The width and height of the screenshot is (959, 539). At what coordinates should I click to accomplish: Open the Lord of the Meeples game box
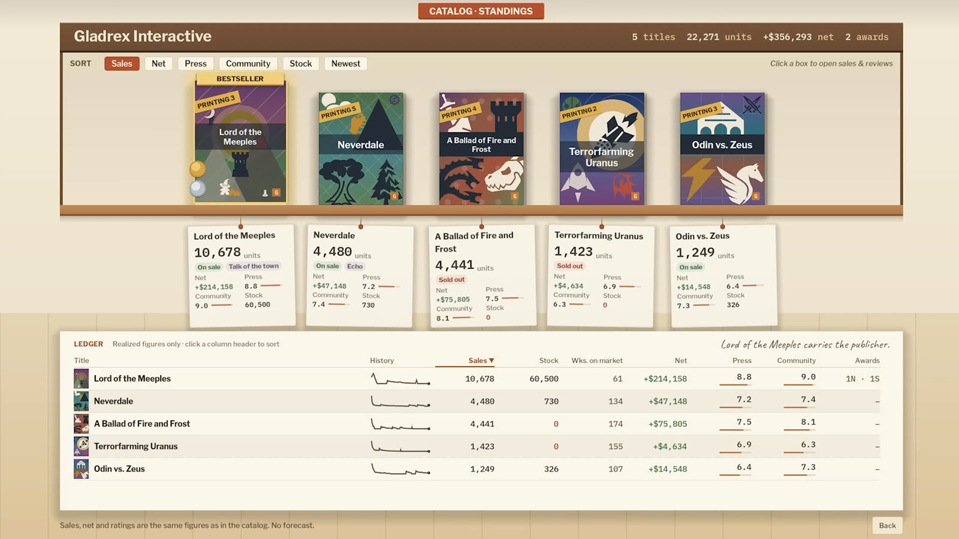point(240,144)
